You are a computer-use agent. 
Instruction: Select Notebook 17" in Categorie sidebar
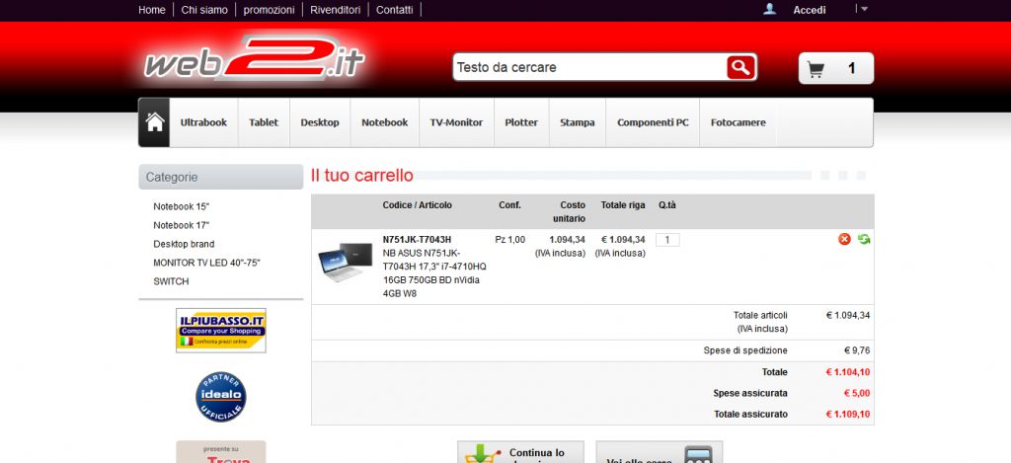pos(182,225)
